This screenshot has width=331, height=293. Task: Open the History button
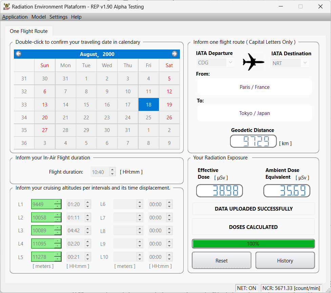point(285,260)
